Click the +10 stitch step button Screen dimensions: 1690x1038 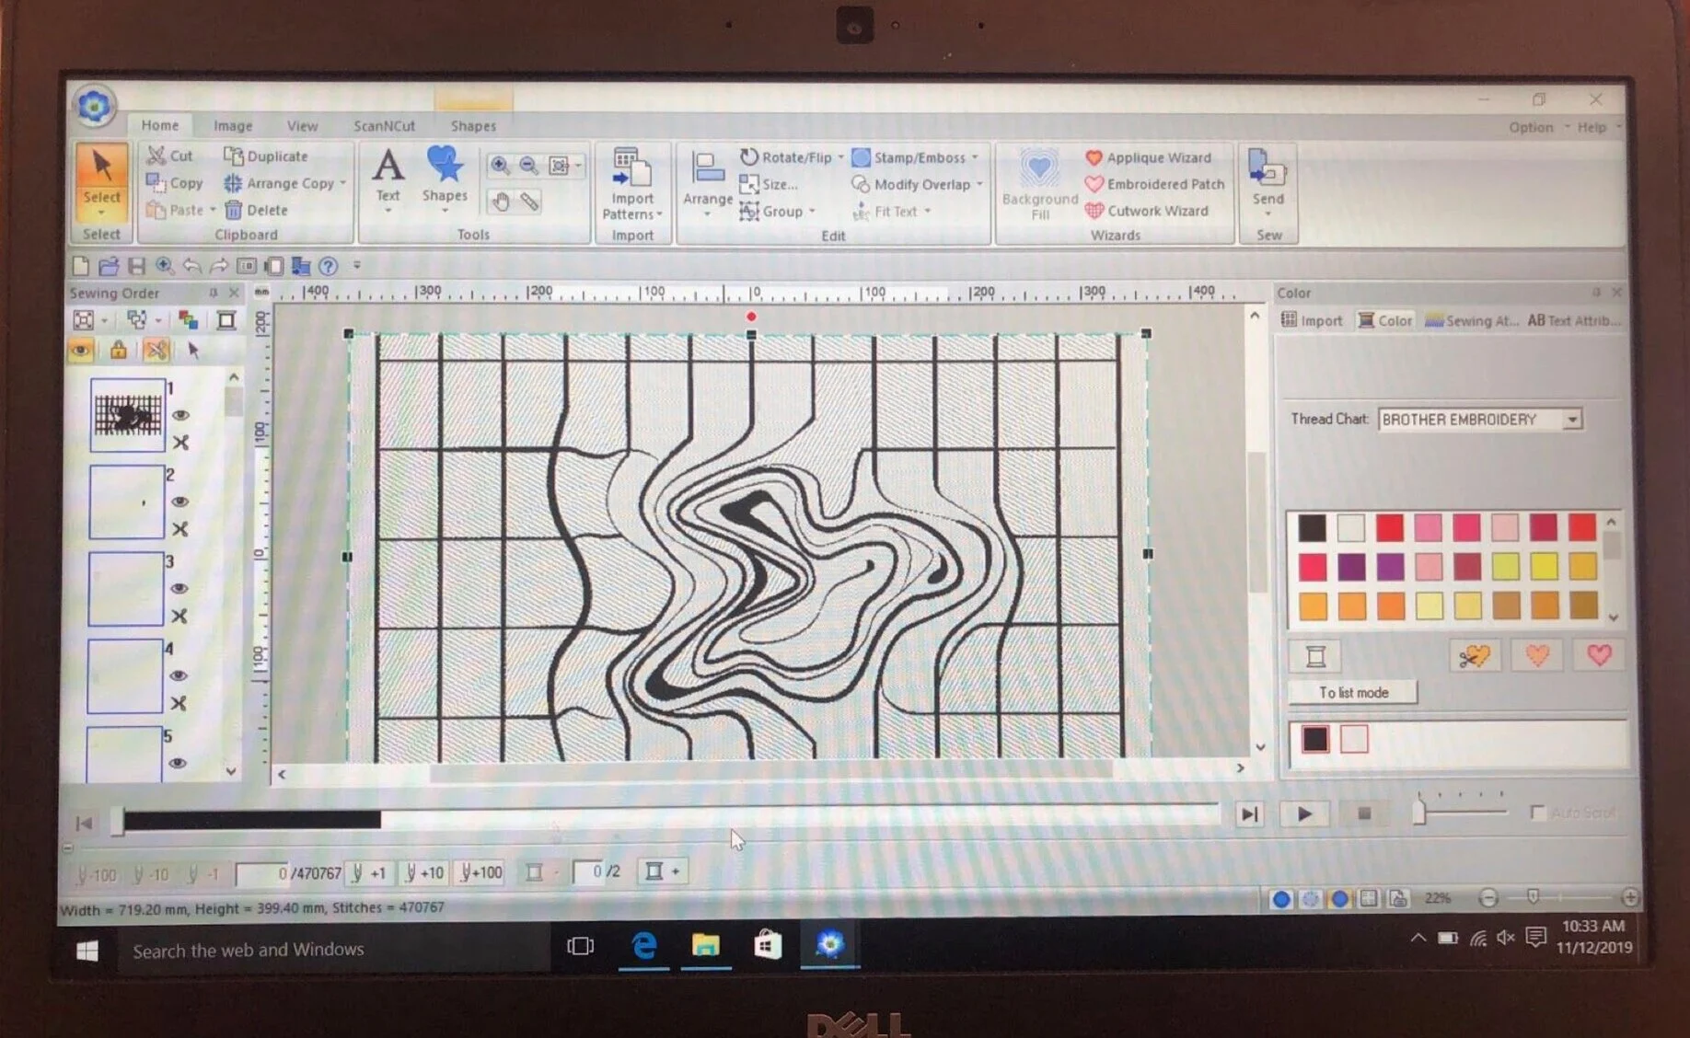(x=424, y=871)
